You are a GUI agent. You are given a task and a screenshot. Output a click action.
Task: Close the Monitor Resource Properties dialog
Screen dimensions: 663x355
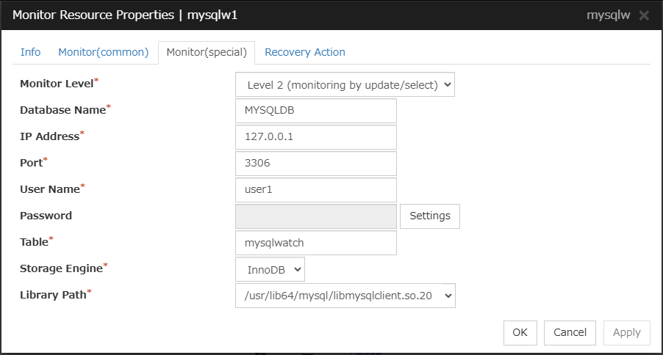(644, 15)
